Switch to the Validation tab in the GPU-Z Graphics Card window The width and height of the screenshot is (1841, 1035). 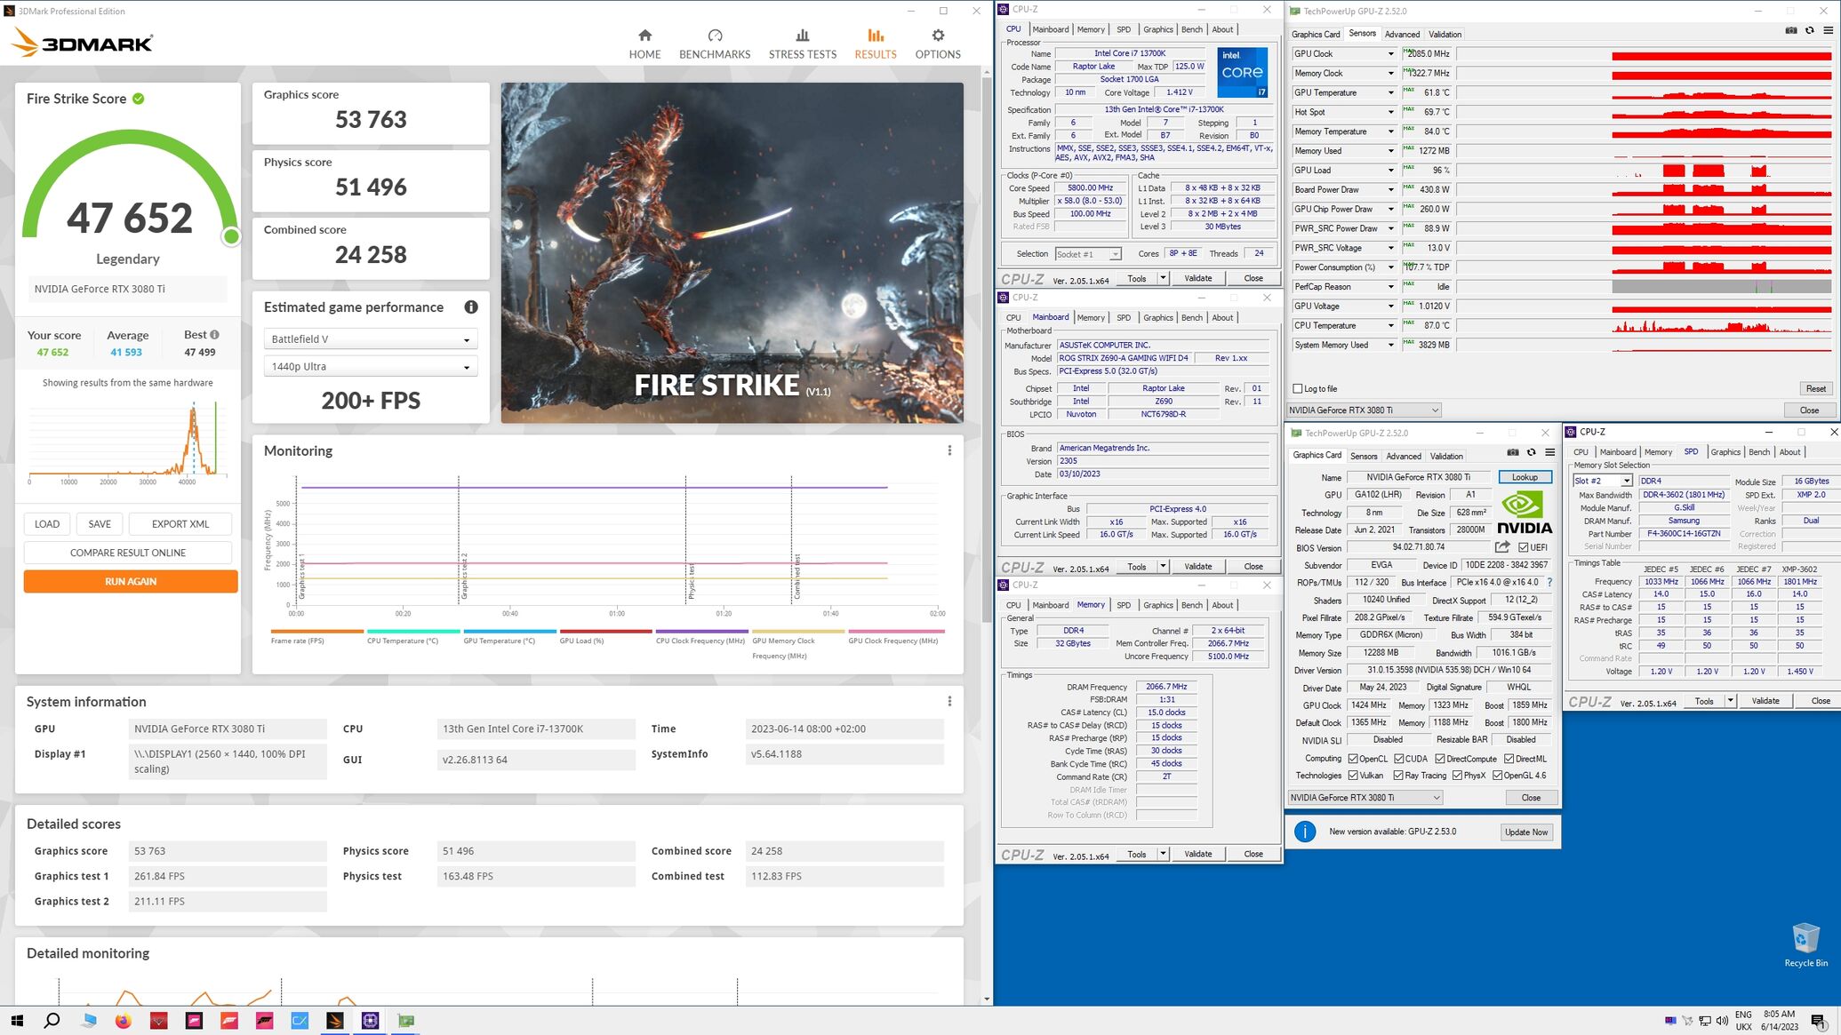1446,457
